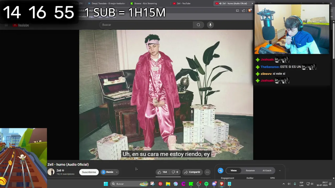Go to YouTube home via logo
335x188 pixels.
pos(21,25)
